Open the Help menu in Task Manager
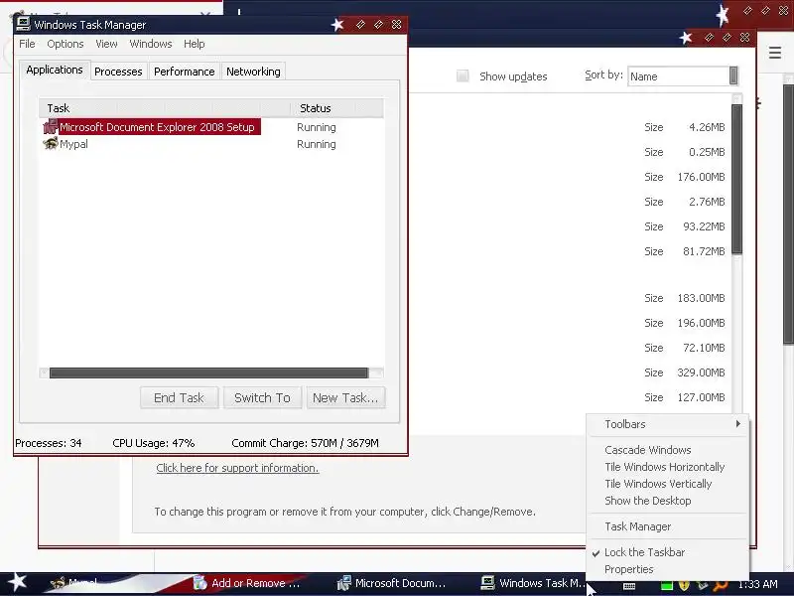This screenshot has height=596, width=794. [194, 44]
